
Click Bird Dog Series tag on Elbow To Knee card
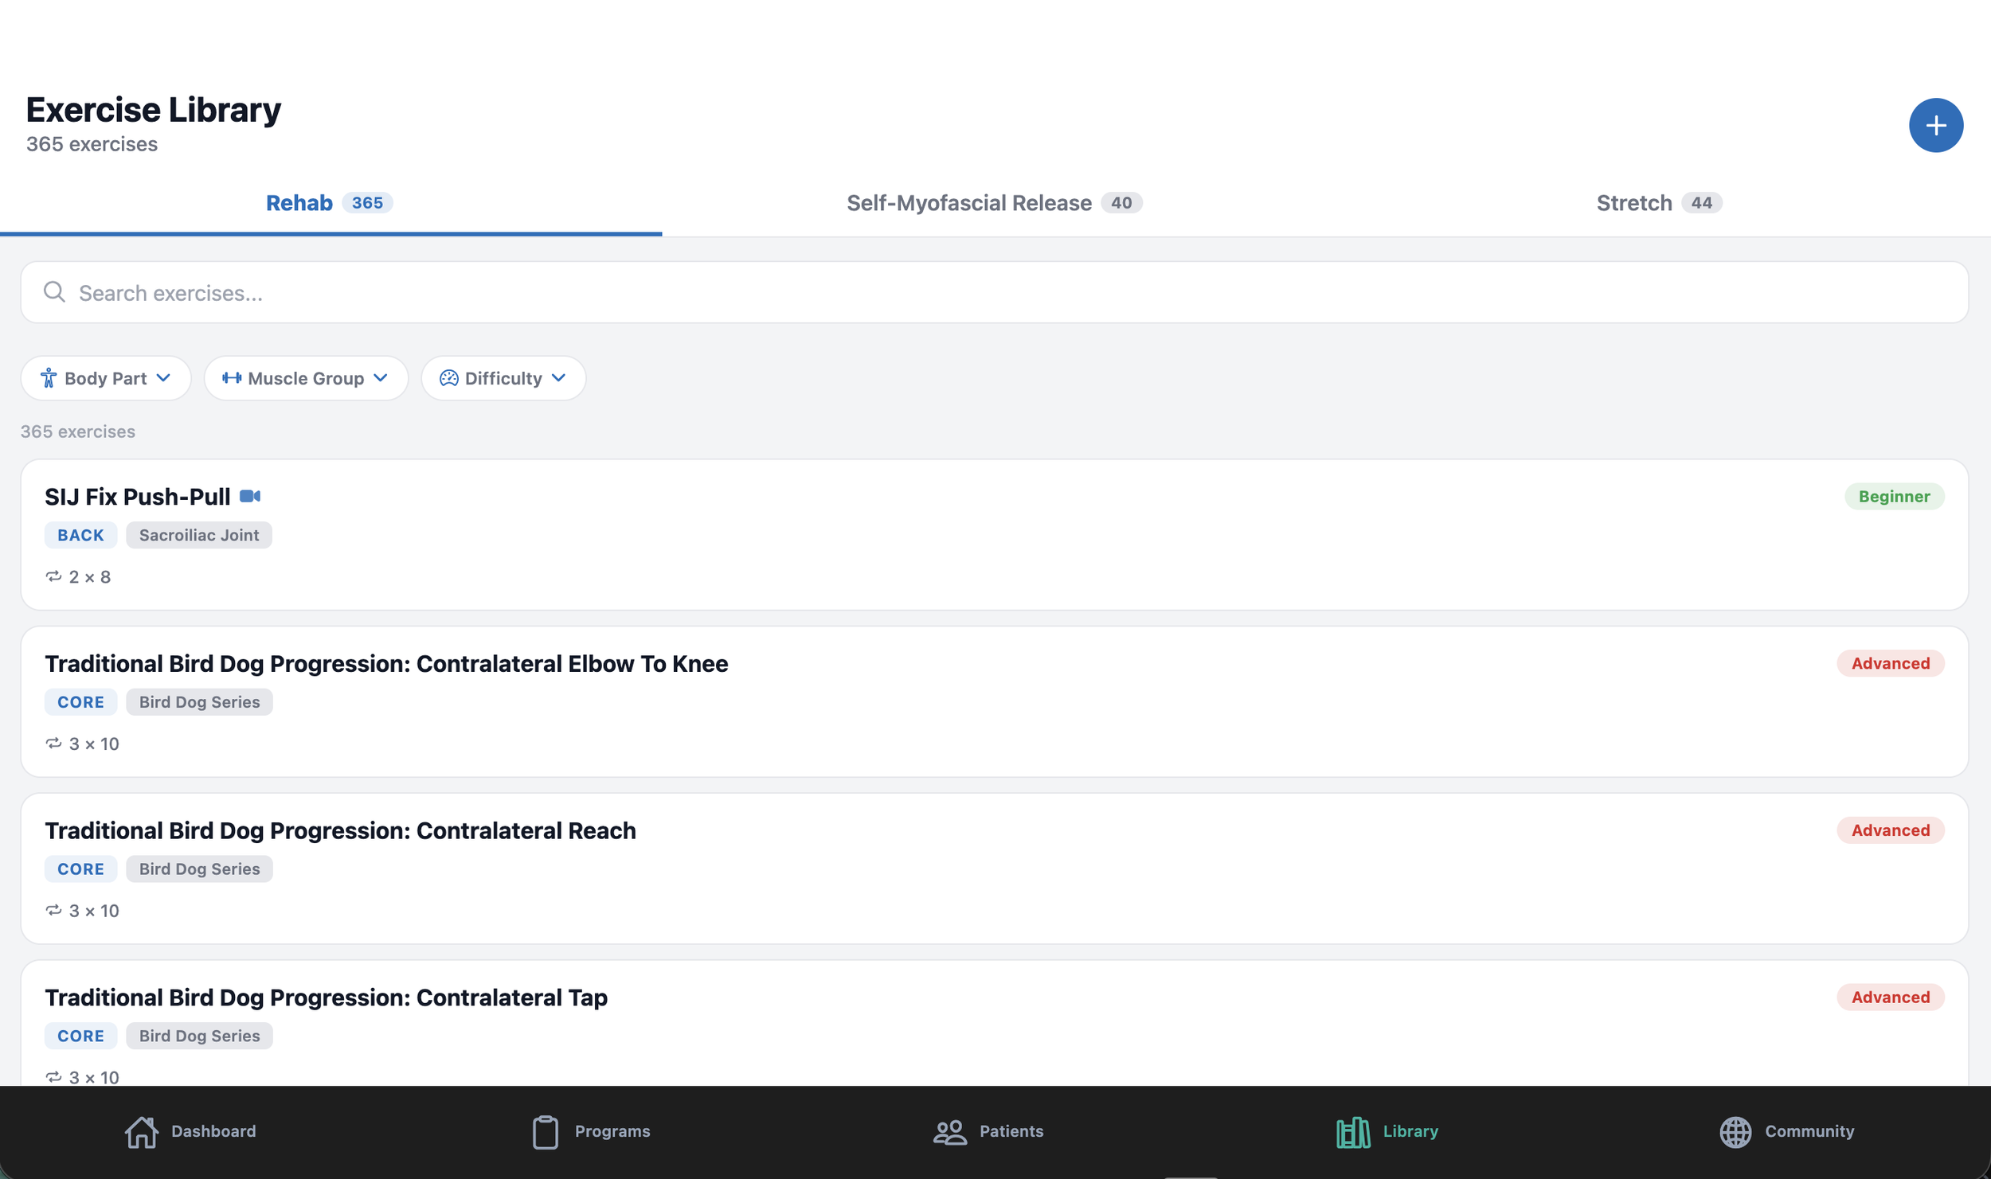tap(199, 702)
